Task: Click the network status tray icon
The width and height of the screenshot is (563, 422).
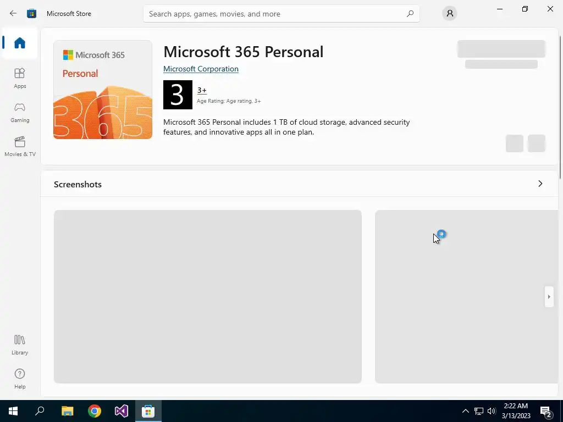Action: [479, 411]
